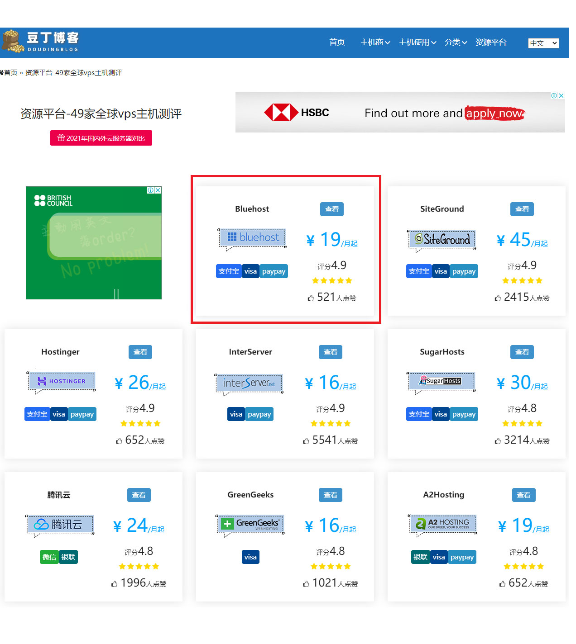Like SugarHosts via its thumbs-up icon
Viewport: 576px width, 644px height.
tap(498, 441)
